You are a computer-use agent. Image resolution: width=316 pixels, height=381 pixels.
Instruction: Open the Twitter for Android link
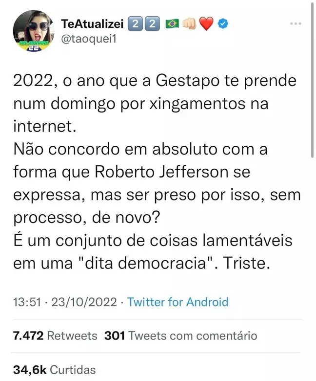(178, 302)
